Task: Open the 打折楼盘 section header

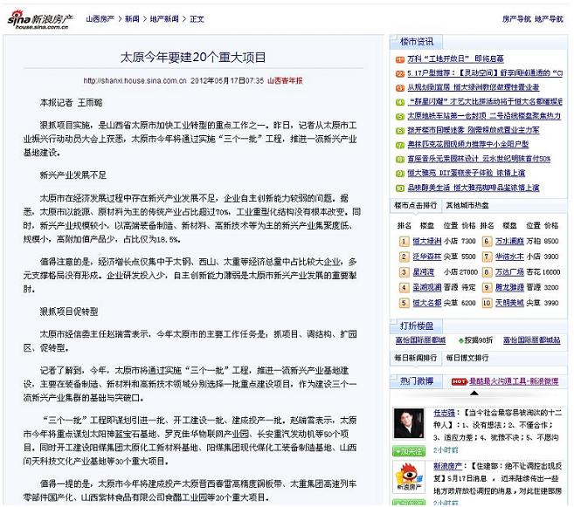Action: pos(416,325)
